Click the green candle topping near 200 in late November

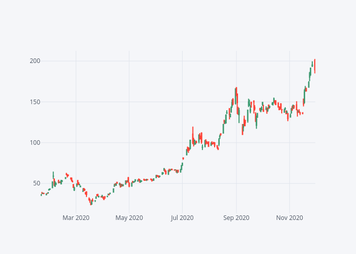point(312,65)
